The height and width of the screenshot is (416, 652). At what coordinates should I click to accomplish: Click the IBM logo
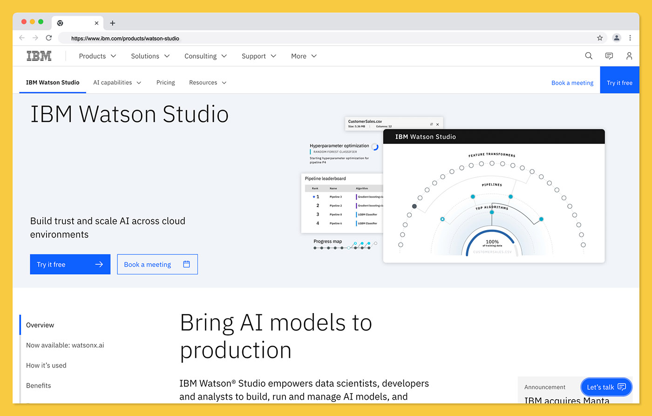coord(39,56)
